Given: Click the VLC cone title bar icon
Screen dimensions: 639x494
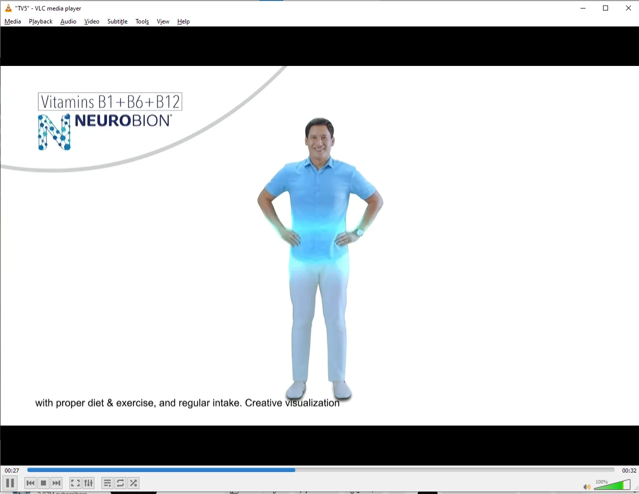Looking at the screenshot, I should [x=8, y=8].
